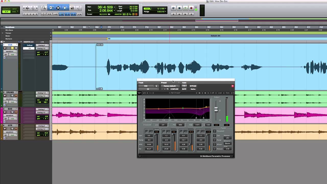Select the Scrubber speaker tool
Screen dimensions: 327x184
click(x=72, y=8)
